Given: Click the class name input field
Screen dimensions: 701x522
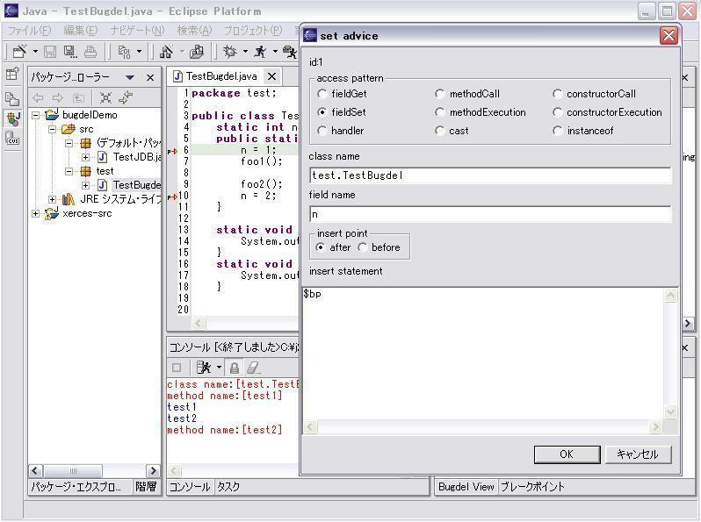Looking at the screenshot, I should [490, 175].
